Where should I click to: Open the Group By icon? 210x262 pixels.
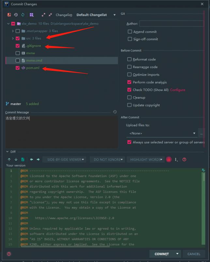[32, 15]
